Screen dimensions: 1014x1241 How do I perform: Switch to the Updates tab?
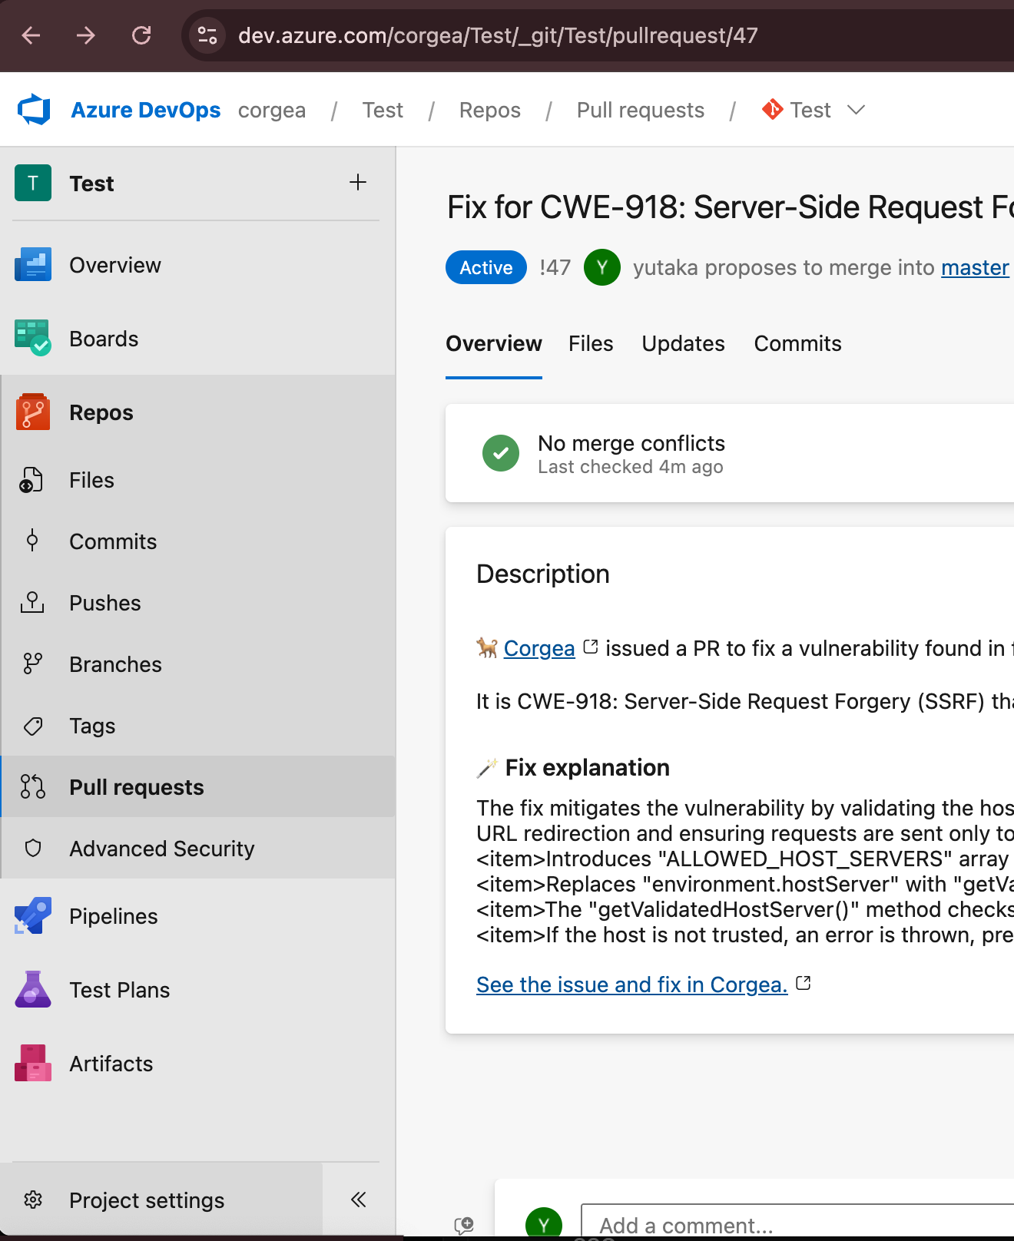(683, 343)
